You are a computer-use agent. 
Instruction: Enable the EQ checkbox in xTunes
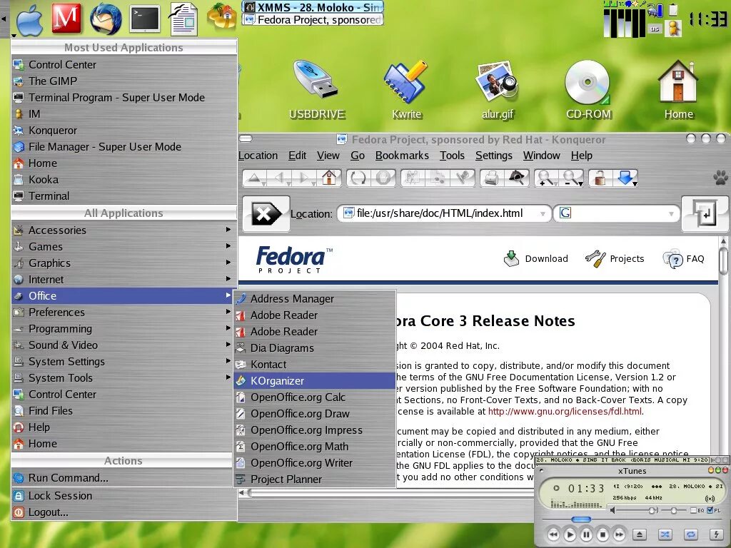pos(694,511)
